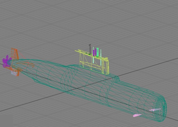Select the pink bow plane nearest the front

pyautogui.click(x=155, y=109)
